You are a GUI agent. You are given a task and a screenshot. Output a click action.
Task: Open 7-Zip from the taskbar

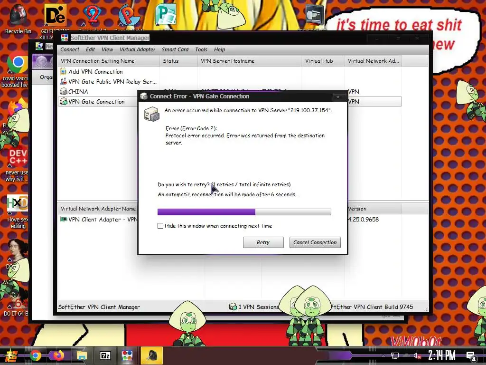click(105, 355)
